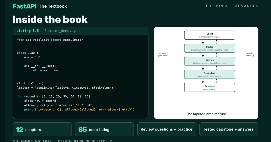Click 'The Textbook' subtitle
Viewport: 271px width, 142px height.
[x=53, y=6]
